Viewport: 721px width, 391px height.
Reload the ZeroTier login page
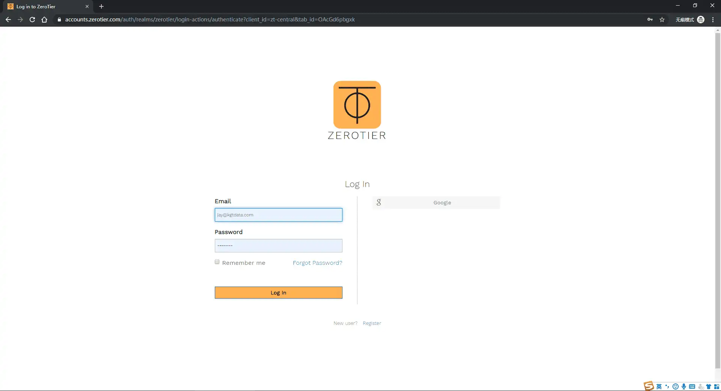click(32, 20)
